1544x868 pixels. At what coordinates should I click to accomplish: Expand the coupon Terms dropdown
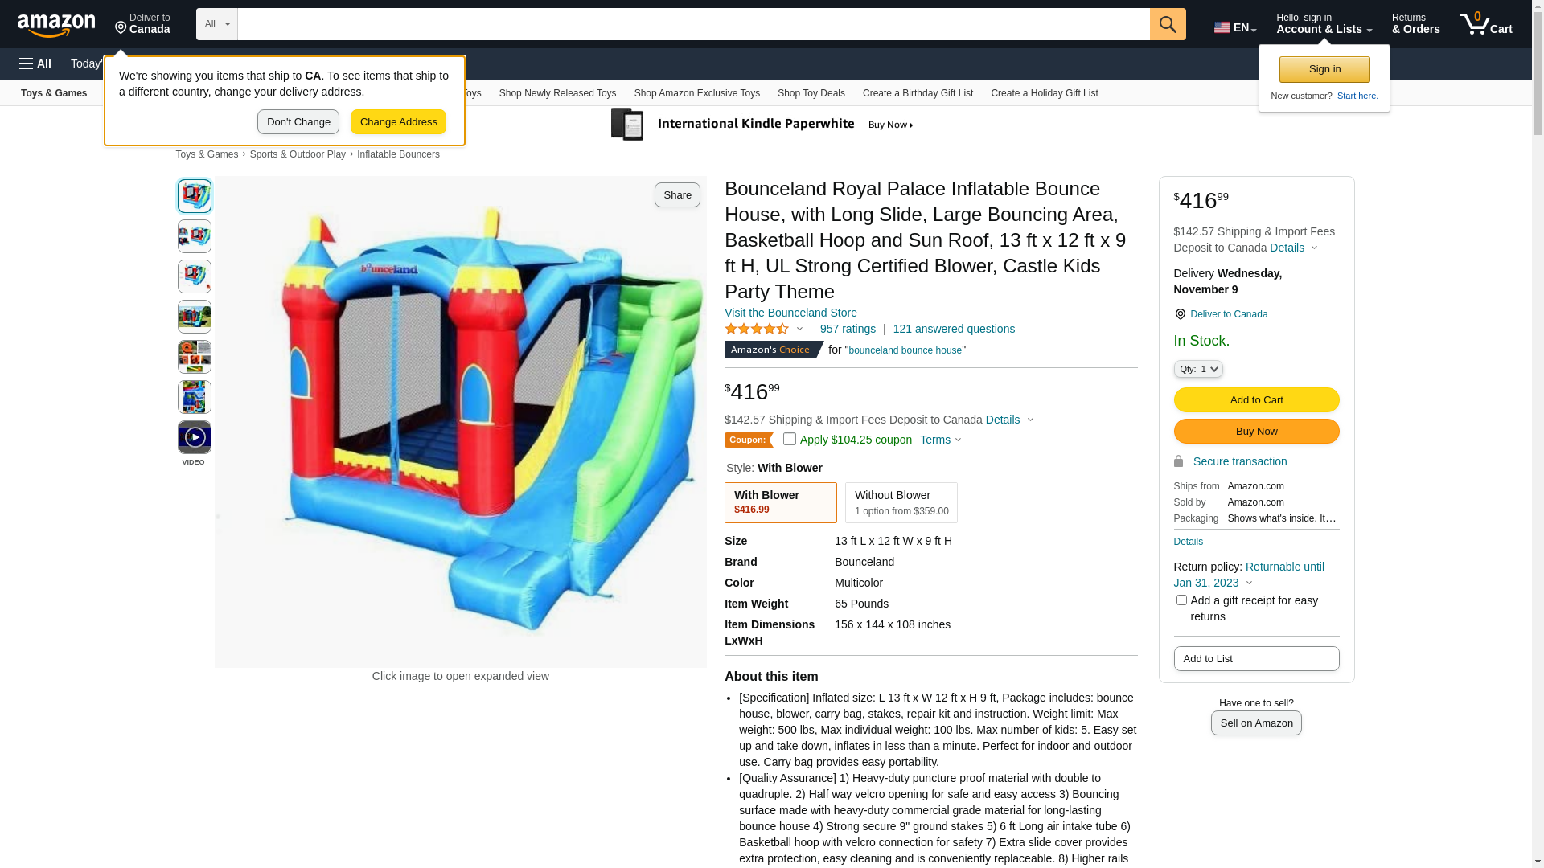[x=940, y=440]
